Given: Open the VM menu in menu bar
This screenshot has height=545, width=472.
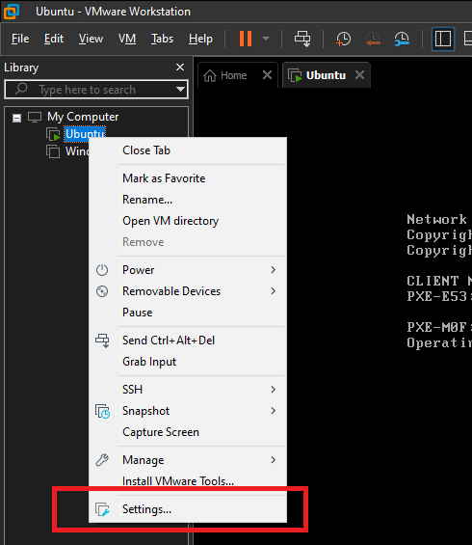Looking at the screenshot, I should coord(127,39).
